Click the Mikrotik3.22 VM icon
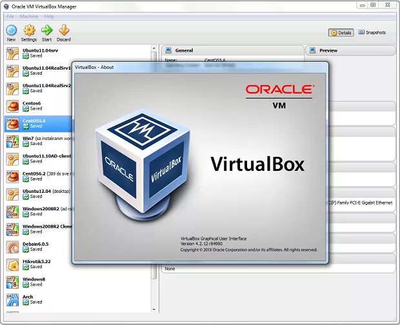The image size is (400, 325). [x=12, y=264]
